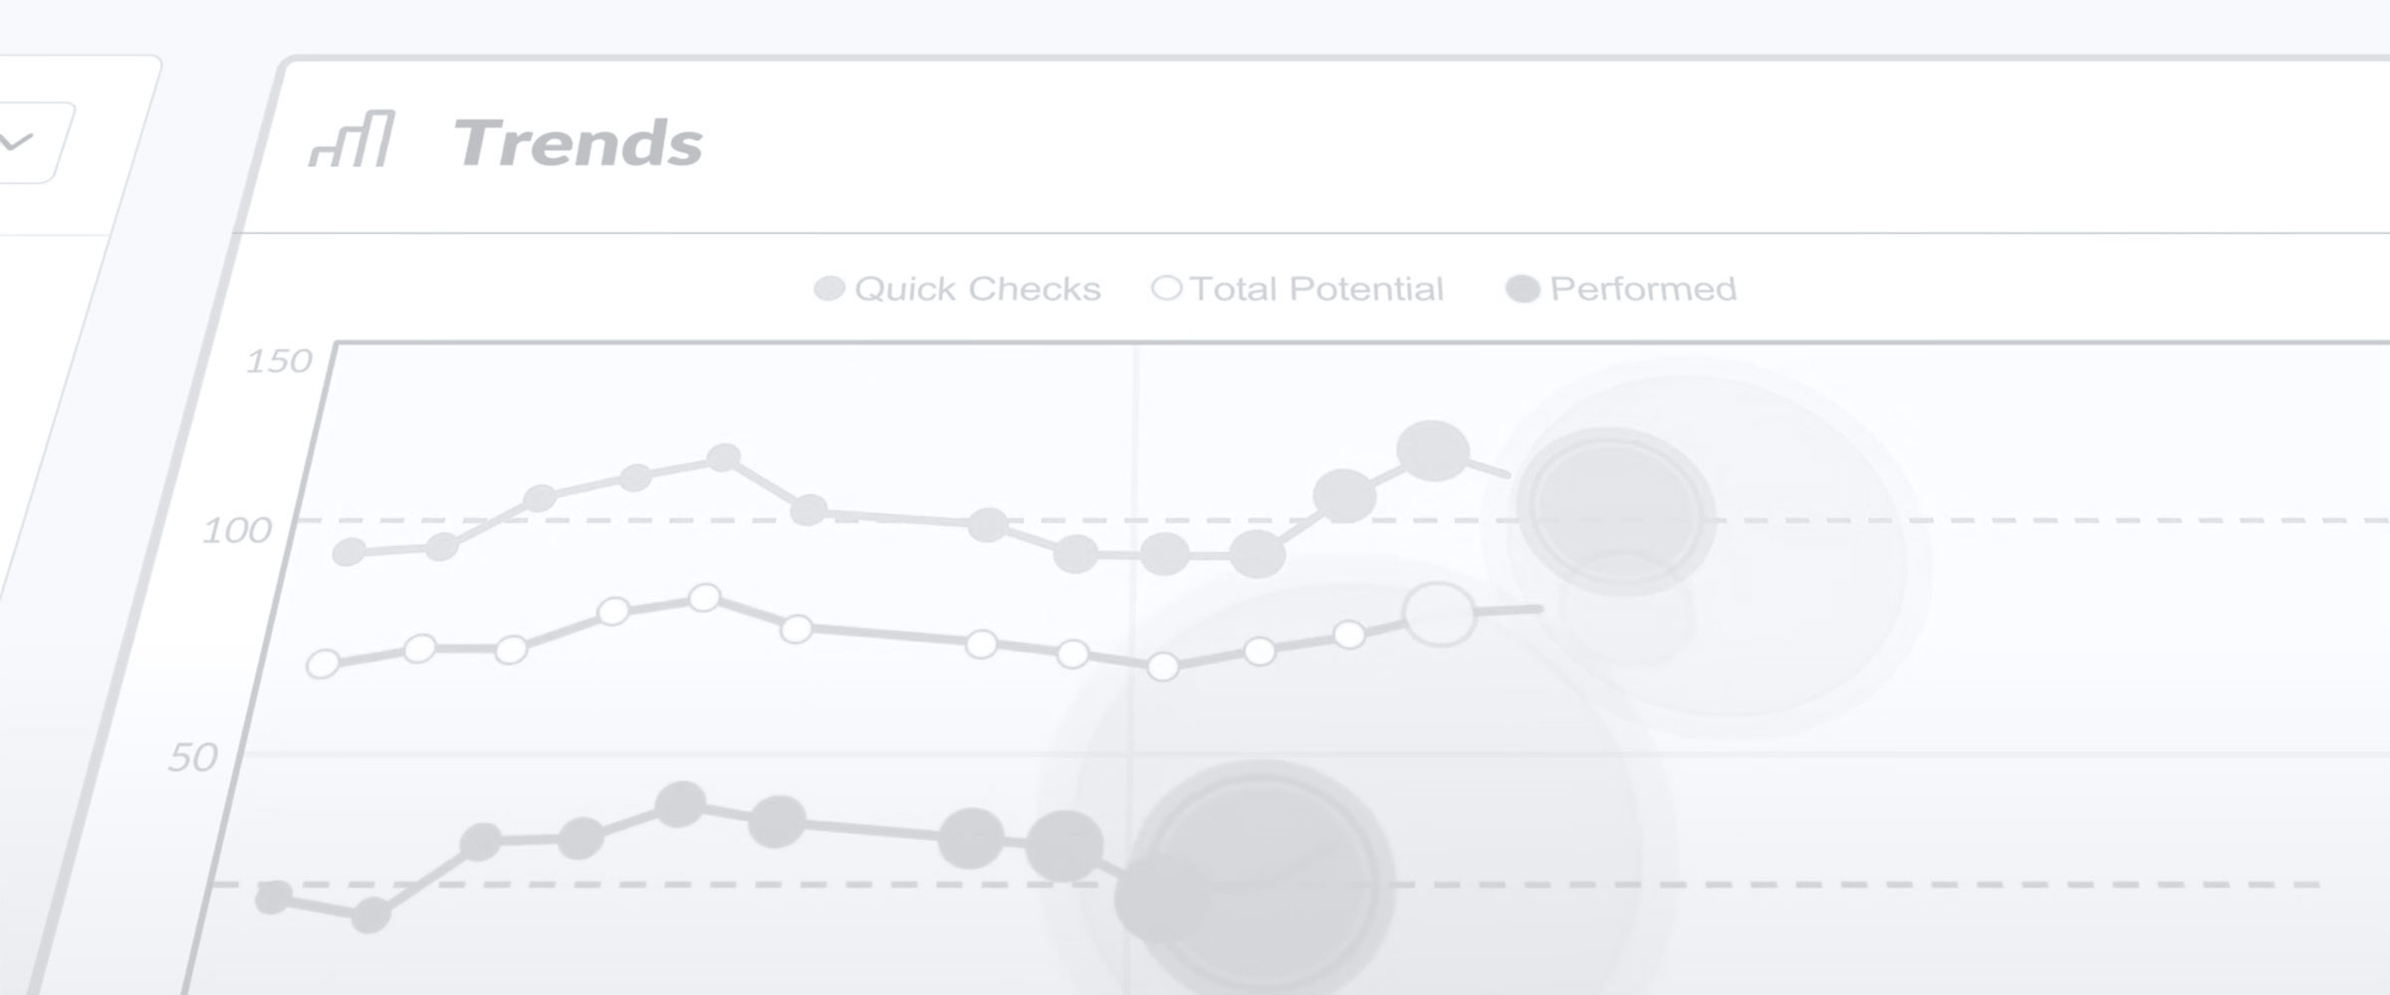Image resolution: width=2390 pixels, height=995 pixels.
Task: Toggle the Performed legend series
Action: [x=1621, y=289]
